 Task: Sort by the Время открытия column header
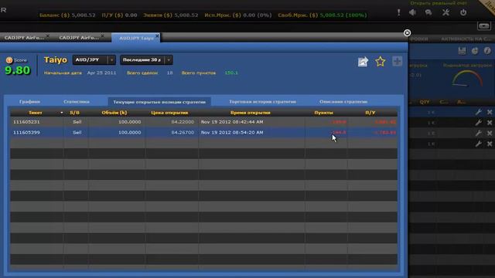tap(251, 113)
